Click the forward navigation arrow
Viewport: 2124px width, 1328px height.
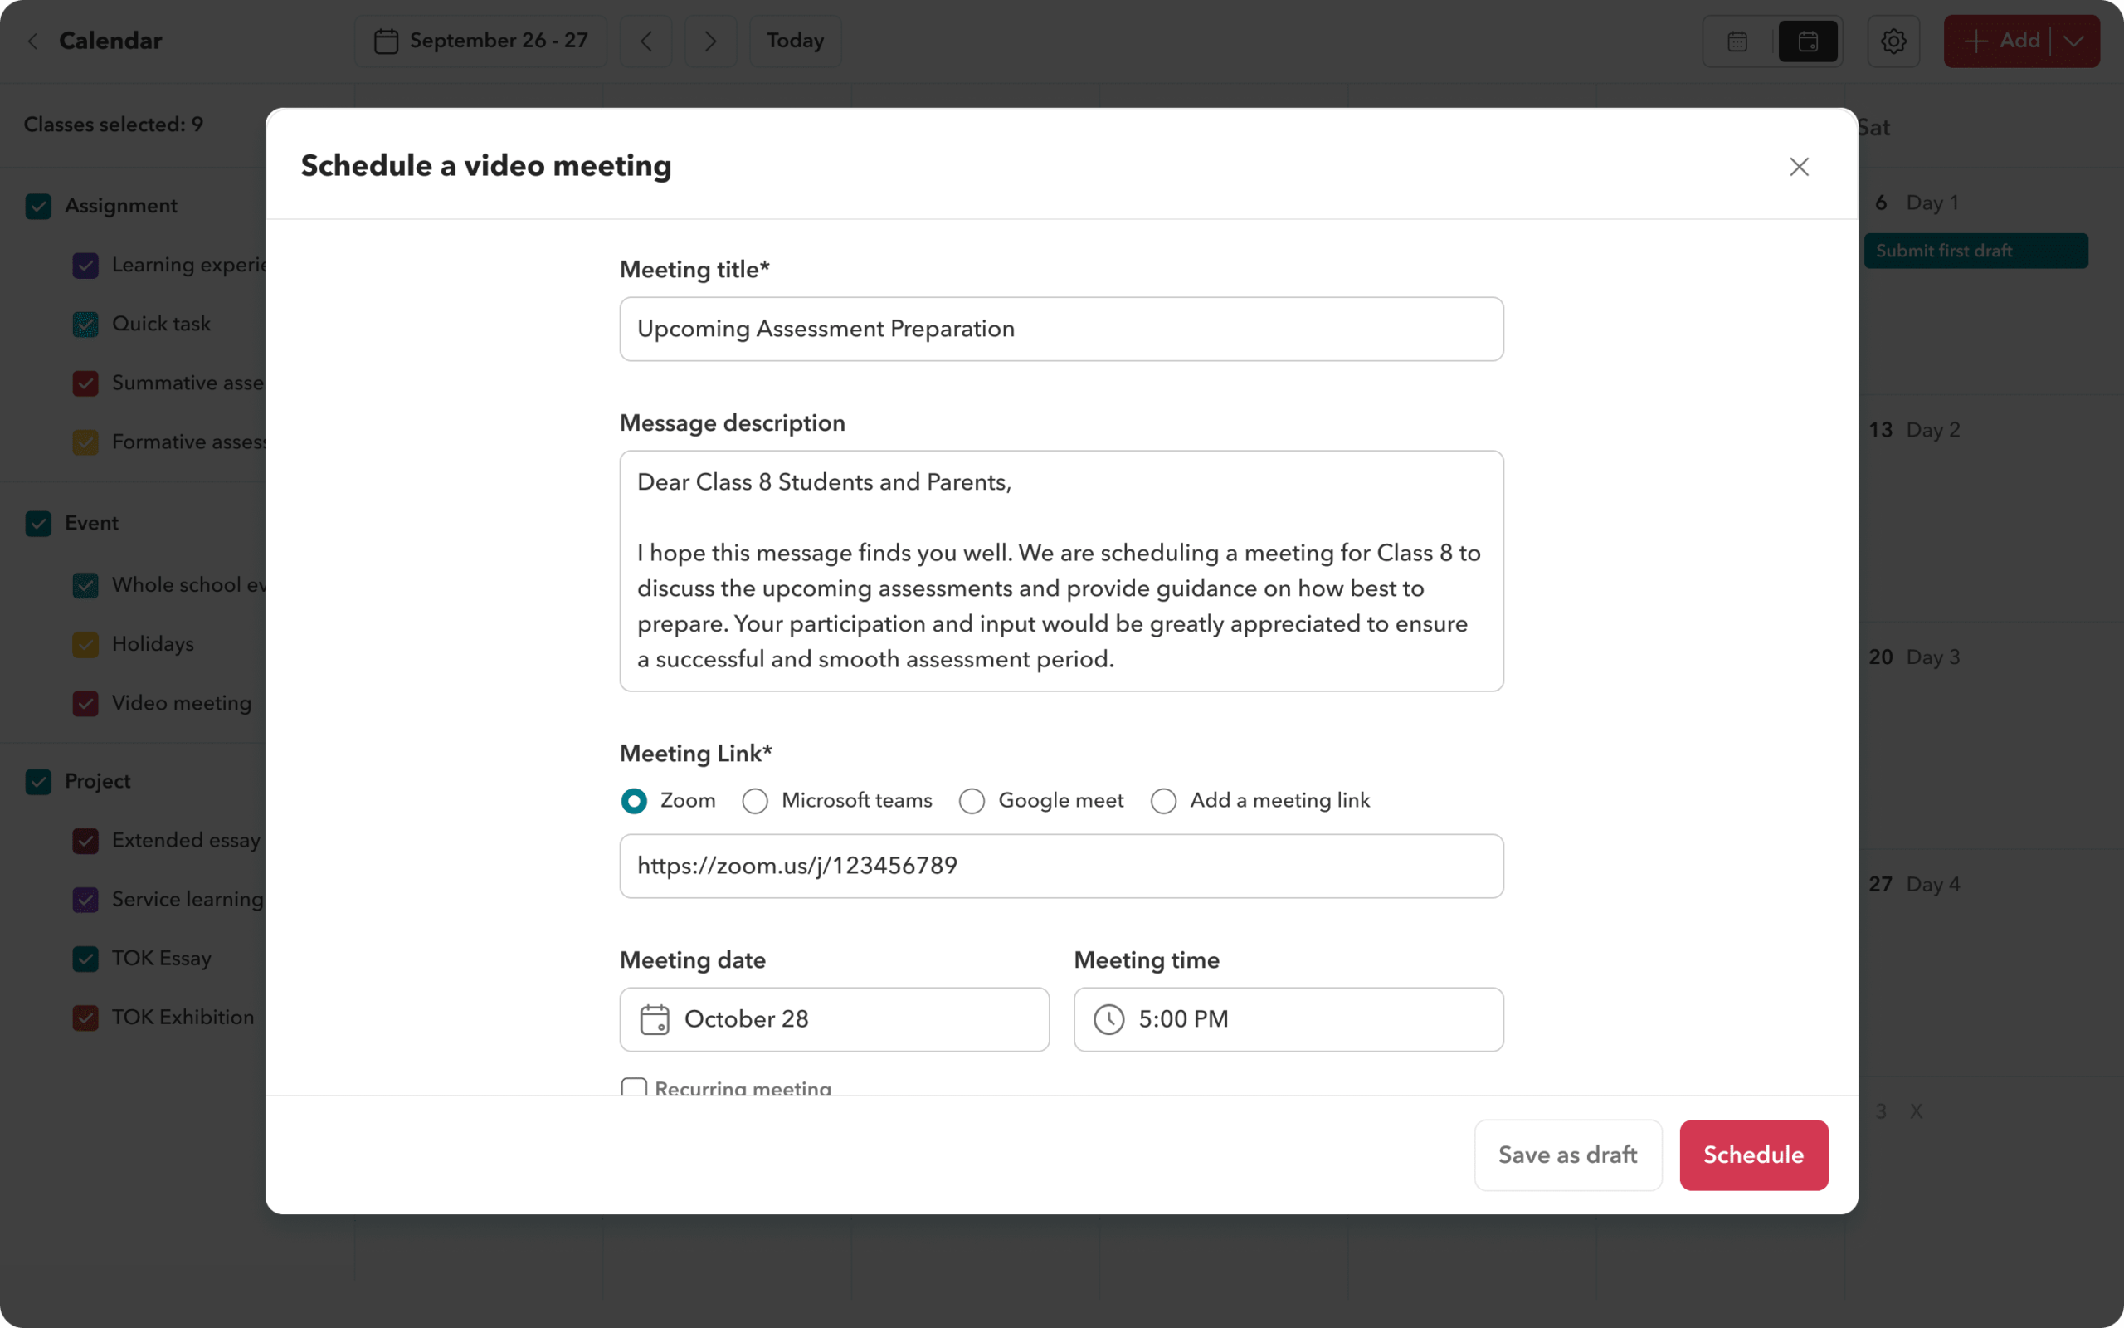[708, 41]
